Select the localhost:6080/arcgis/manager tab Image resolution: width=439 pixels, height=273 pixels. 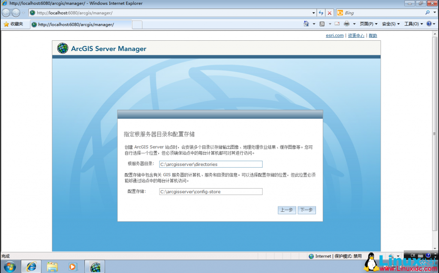click(81, 24)
